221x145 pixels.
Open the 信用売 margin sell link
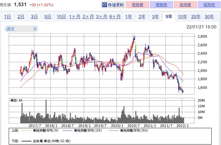(x=209, y=5)
